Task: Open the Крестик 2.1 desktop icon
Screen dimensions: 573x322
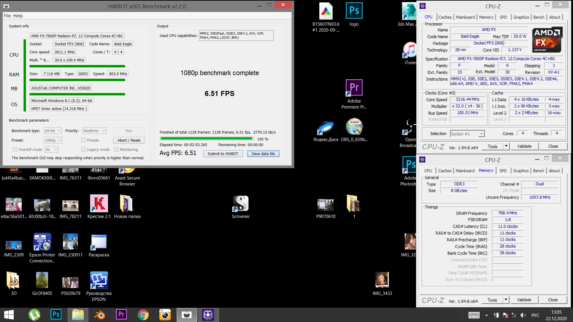Action: coord(99,207)
